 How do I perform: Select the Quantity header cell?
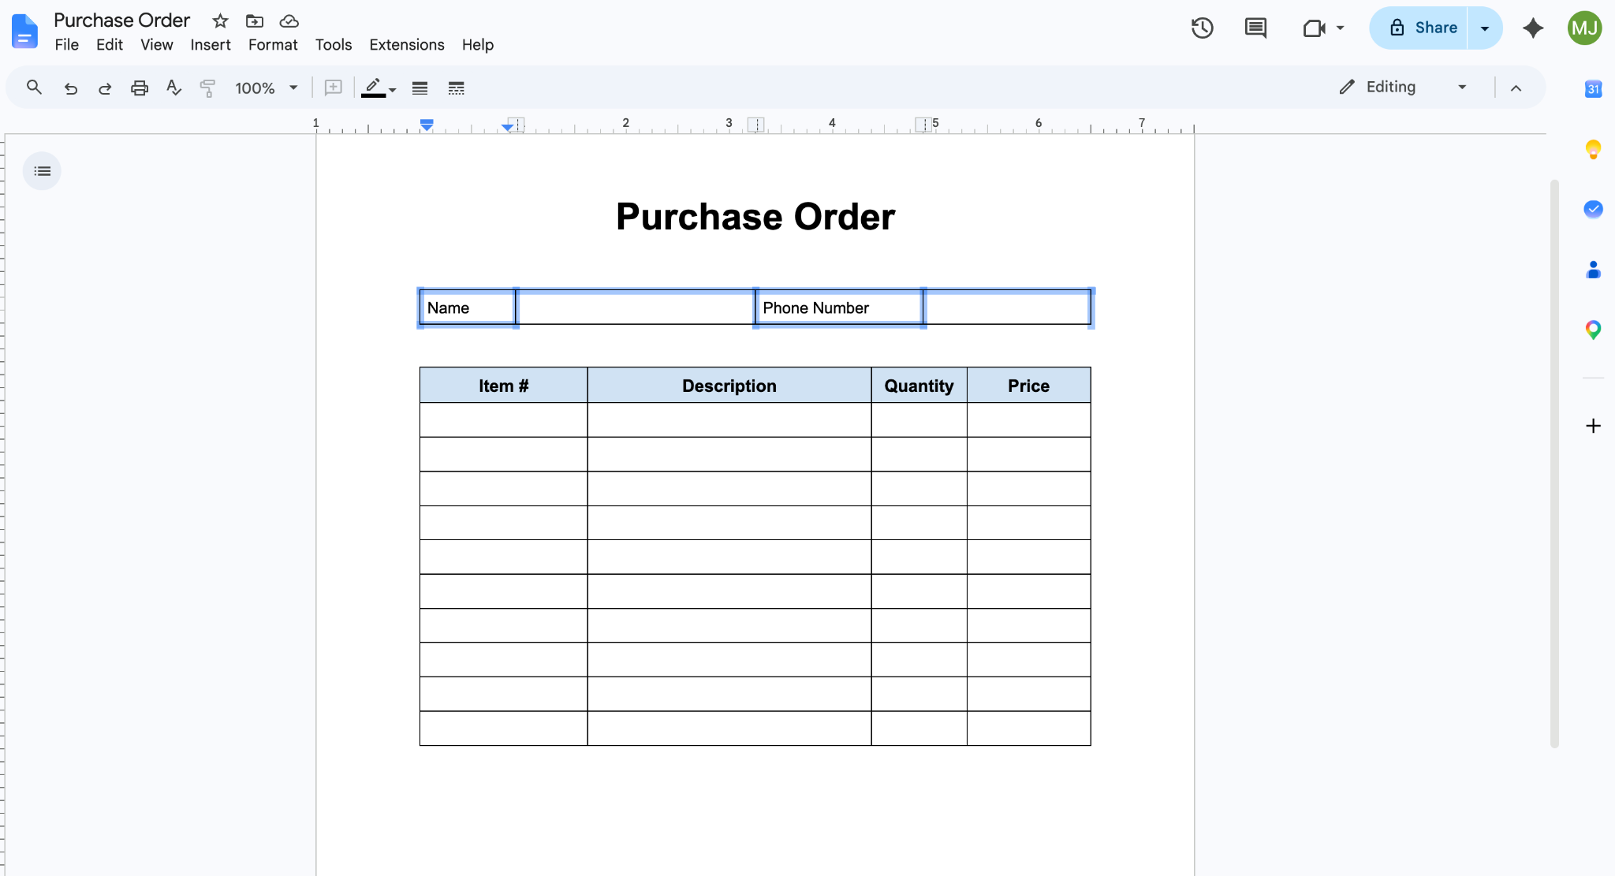point(919,386)
